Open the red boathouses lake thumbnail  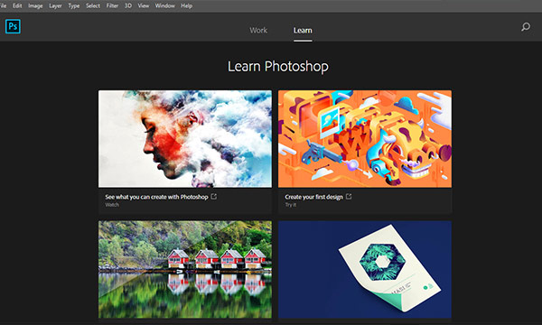[185, 269]
